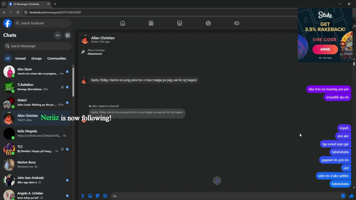Reload the browser page

(x=18, y=12)
